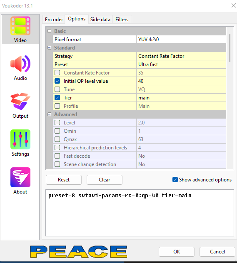Disable Show advanced options
This screenshot has width=237, height=263.
pos(175,180)
